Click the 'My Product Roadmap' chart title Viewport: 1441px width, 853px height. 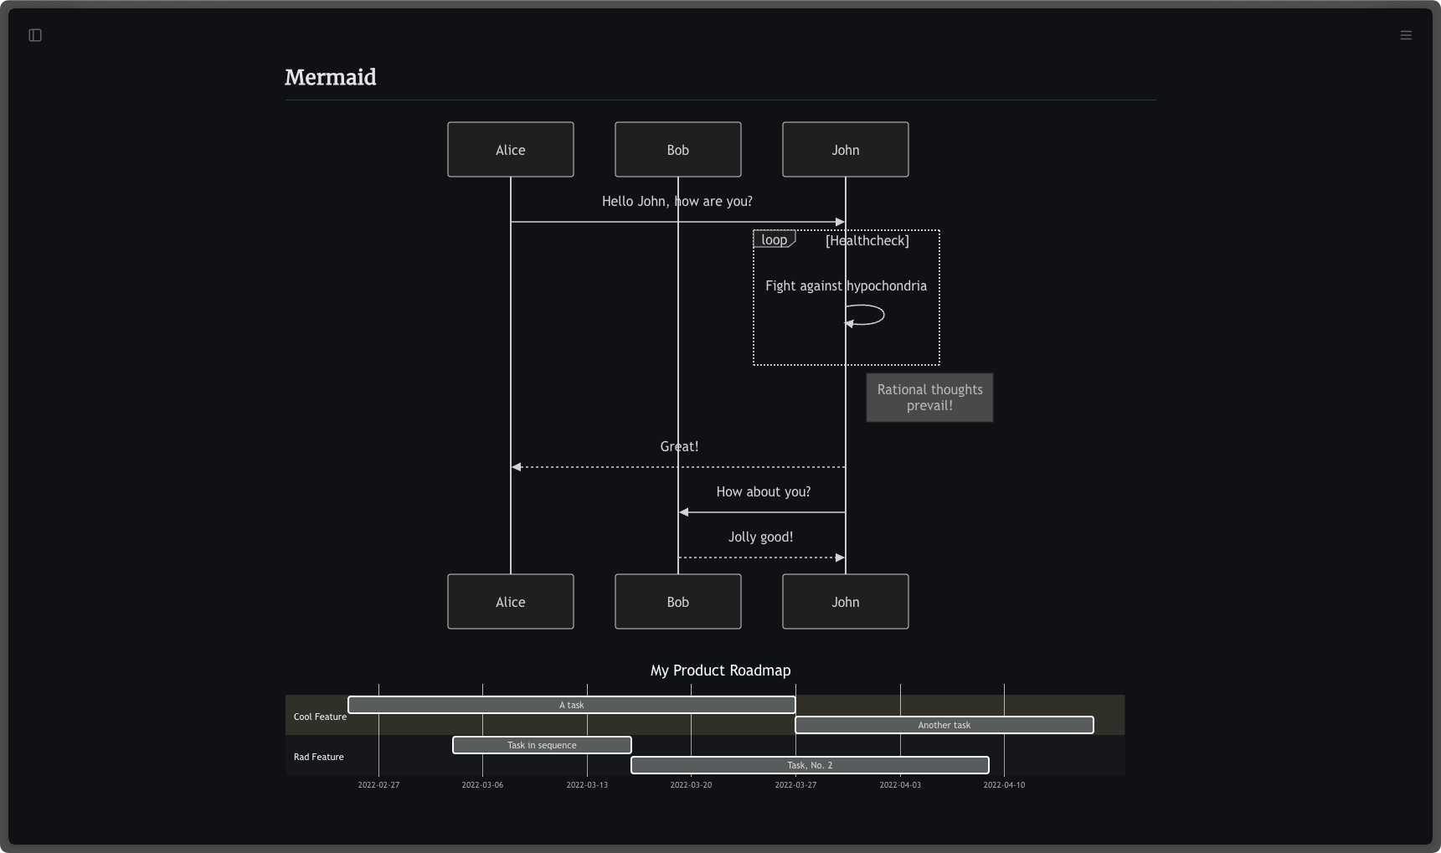[720, 671]
